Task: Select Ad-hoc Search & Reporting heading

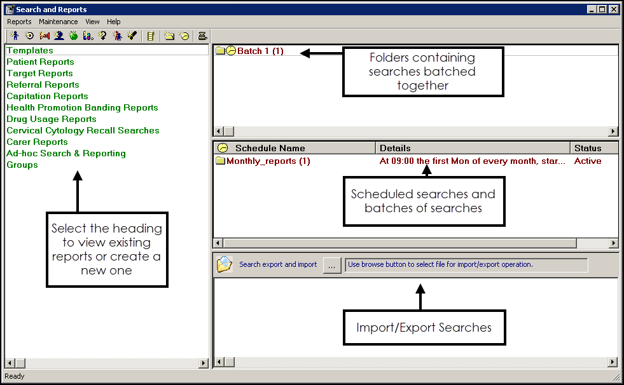Action: click(66, 153)
